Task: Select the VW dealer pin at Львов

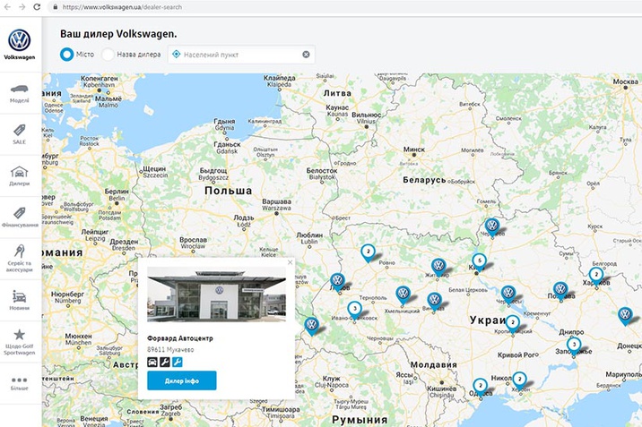Action: (337, 282)
